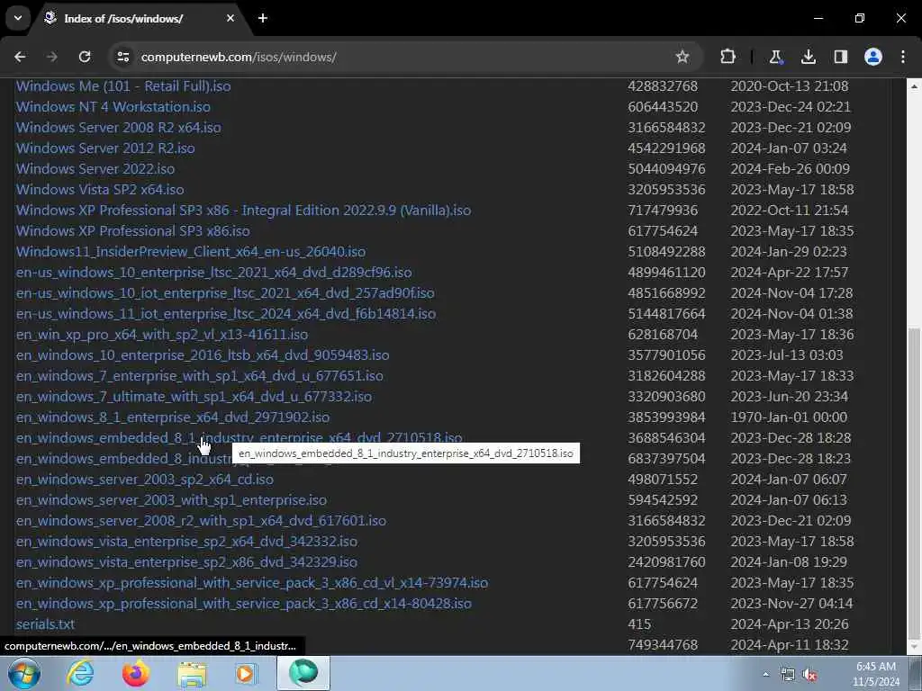Image resolution: width=922 pixels, height=691 pixels.
Task: Open the Downloads icon in toolbar
Action: point(809,57)
